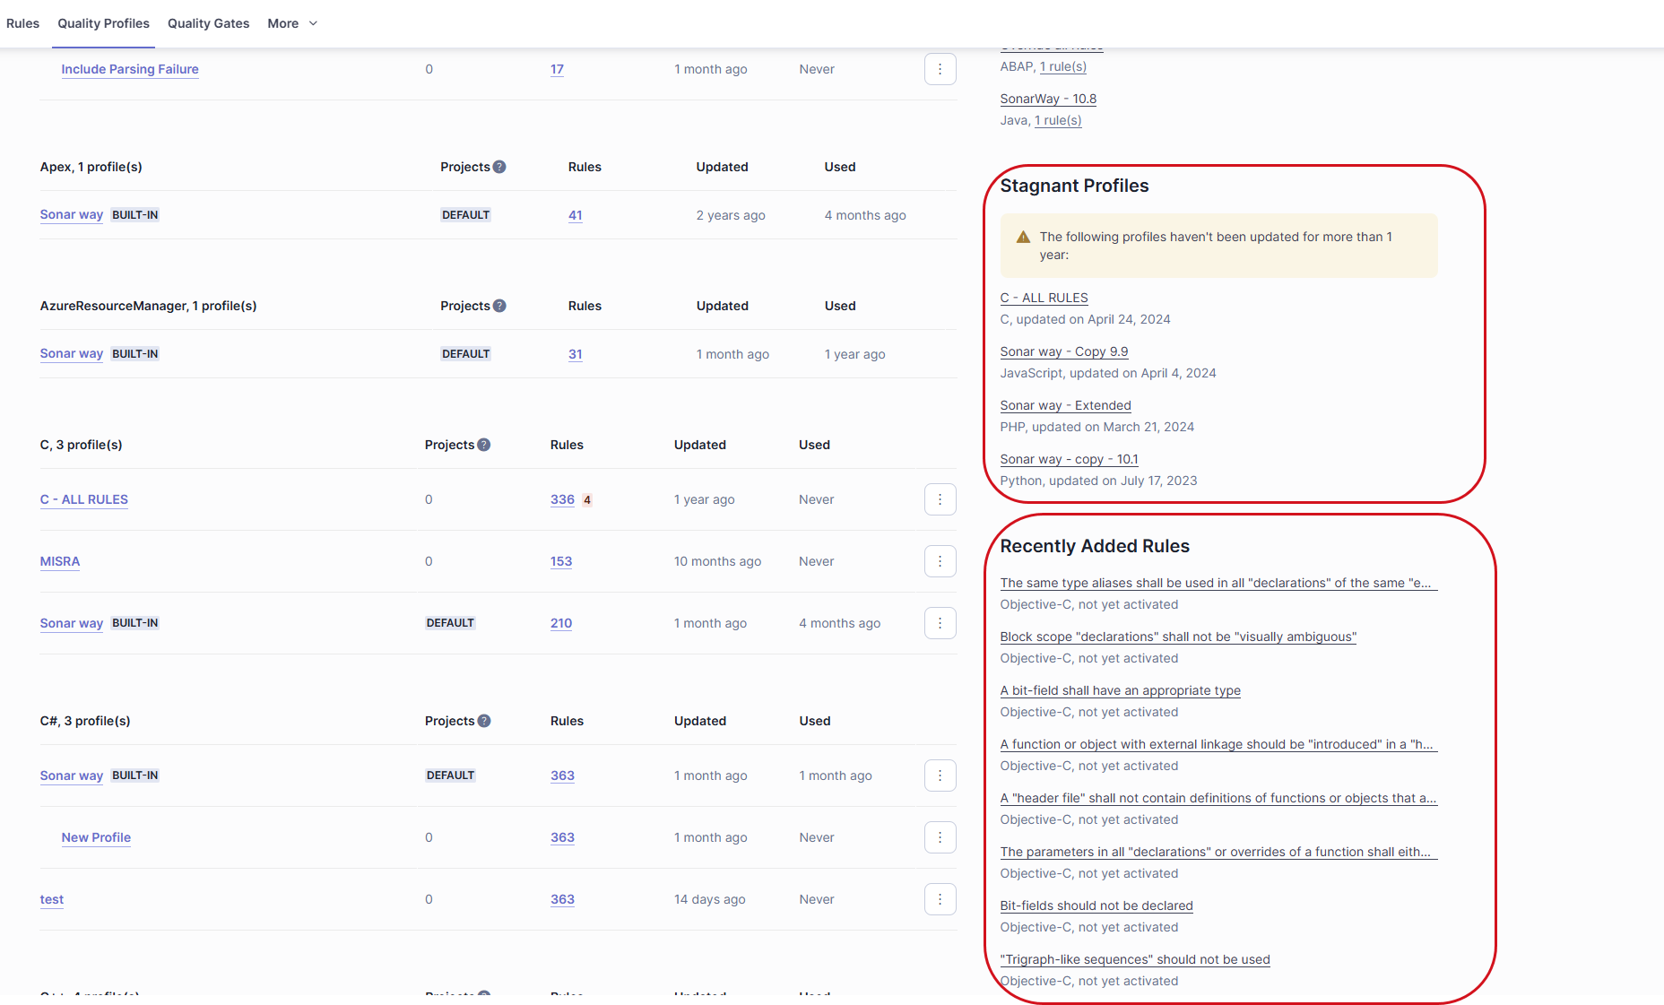View the 336 rules of C - ALL RULES
Image resolution: width=1664 pixels, height=1005 pixels.
[x=562, y=499]
